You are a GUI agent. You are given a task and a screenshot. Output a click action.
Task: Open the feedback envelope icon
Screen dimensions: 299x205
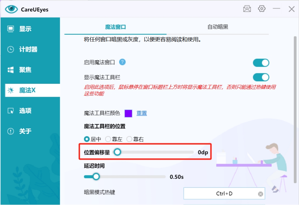click(x=246, y=9)
